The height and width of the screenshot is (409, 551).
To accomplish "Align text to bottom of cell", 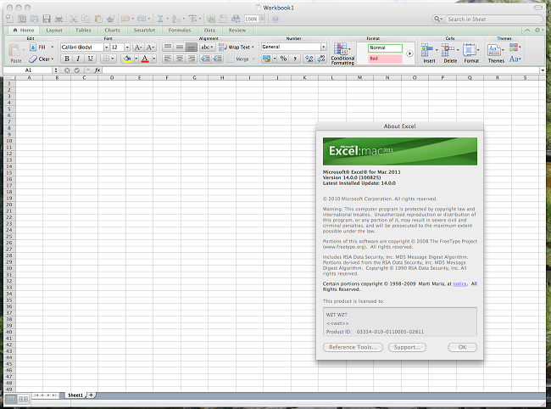I will pos(192,48).
